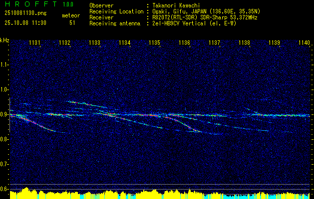
Task: Click the 1133 time axis marker
Action: pos(94,42)
